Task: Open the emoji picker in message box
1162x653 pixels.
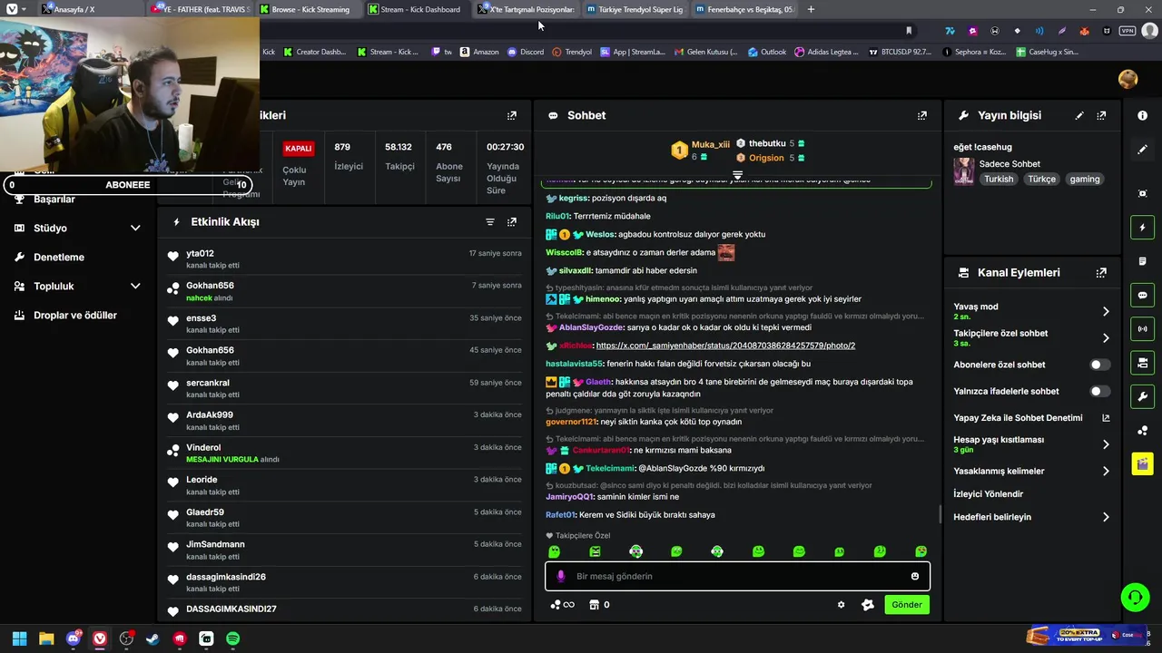Action: [914, 576]
